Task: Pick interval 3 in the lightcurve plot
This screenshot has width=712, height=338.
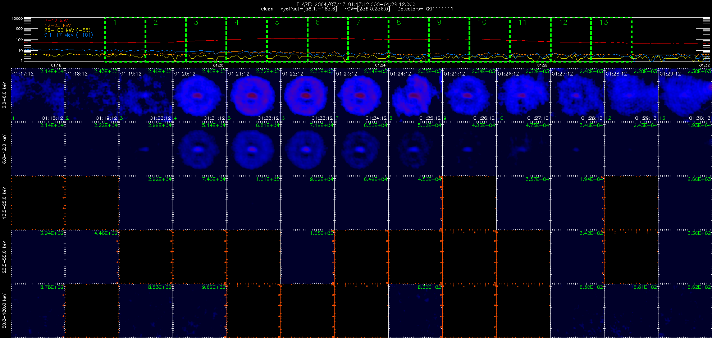Action: point(206,40)
